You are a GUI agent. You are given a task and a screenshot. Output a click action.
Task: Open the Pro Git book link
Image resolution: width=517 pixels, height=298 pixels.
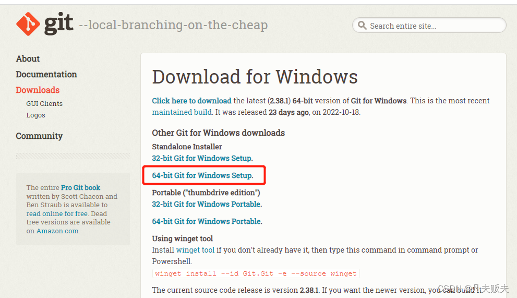click(80, 187)
